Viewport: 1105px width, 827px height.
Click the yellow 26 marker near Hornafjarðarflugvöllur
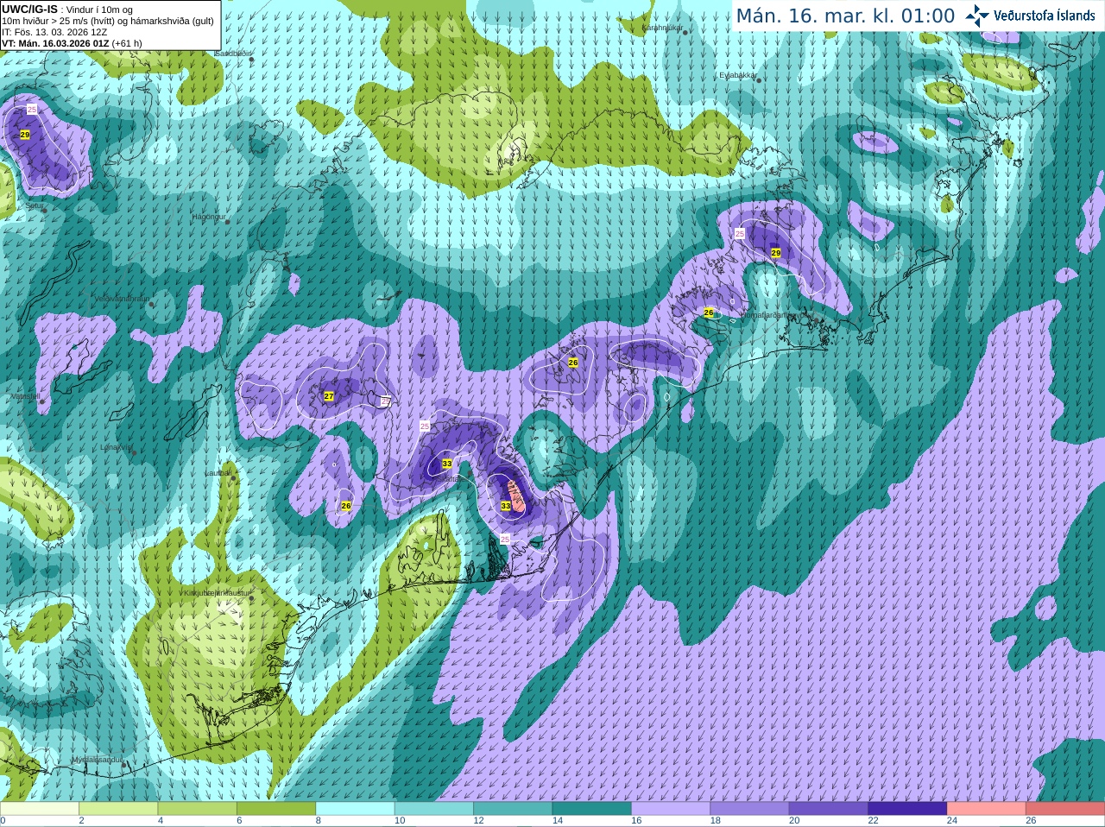[x=709, y=312]
